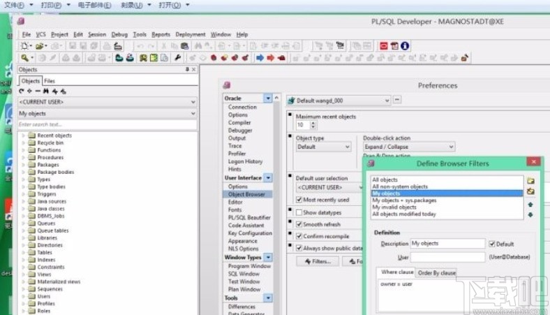
Task: Click the Enter search text field
Action: click(107, 124)
